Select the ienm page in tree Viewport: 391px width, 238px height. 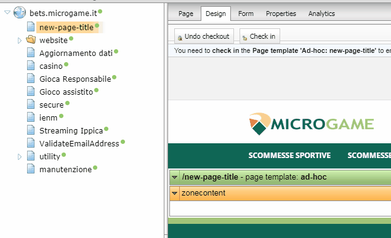(49, 118)
